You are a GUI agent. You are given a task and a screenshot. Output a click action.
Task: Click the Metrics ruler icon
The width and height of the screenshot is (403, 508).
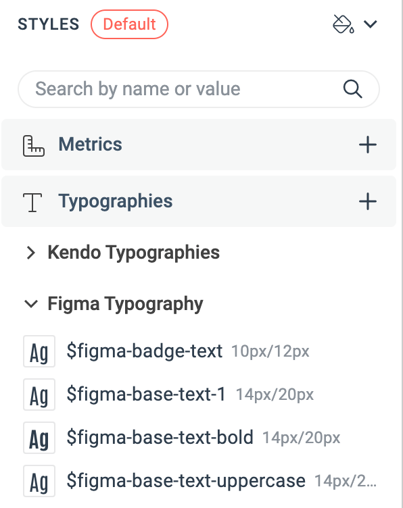point(33,146)
